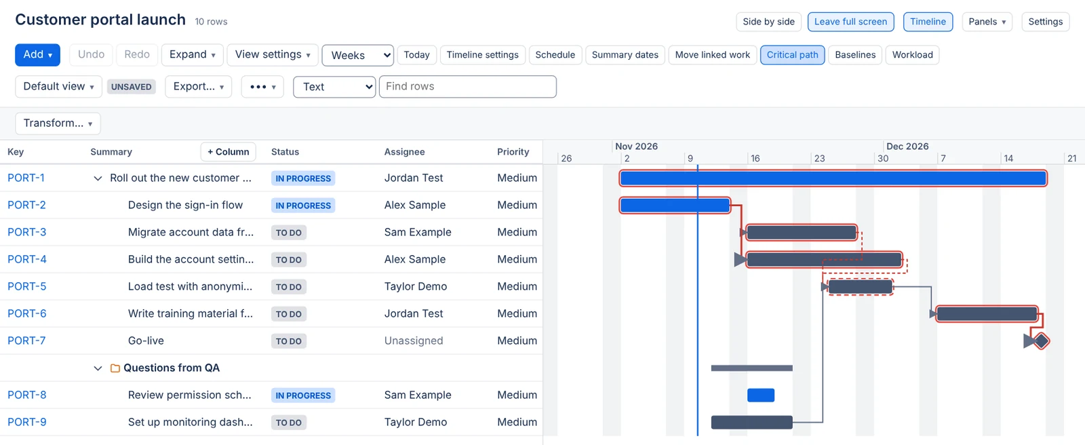Click the IN PROGRESS status of PORT-8
This screenshot has height=445, width=1085.
coord(303,395)
